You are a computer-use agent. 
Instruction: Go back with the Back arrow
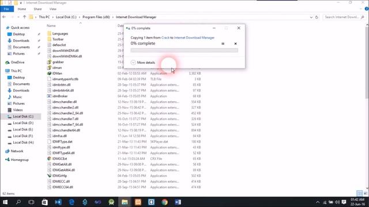coord(4,17)
